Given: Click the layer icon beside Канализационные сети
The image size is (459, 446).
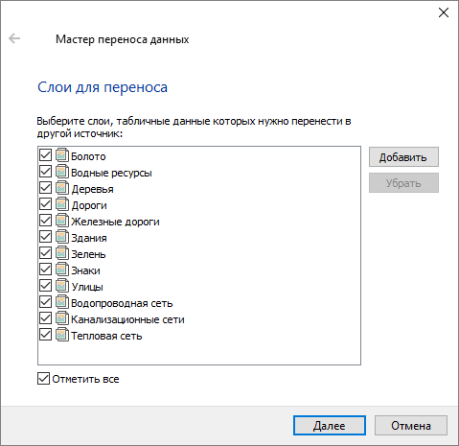Looking at the screenshot, I should (x=62, y=318).
